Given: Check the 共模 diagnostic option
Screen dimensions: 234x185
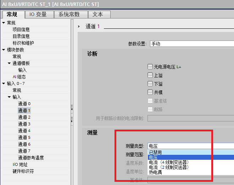Looking at the screenshot, I should (x=150, y=92).
